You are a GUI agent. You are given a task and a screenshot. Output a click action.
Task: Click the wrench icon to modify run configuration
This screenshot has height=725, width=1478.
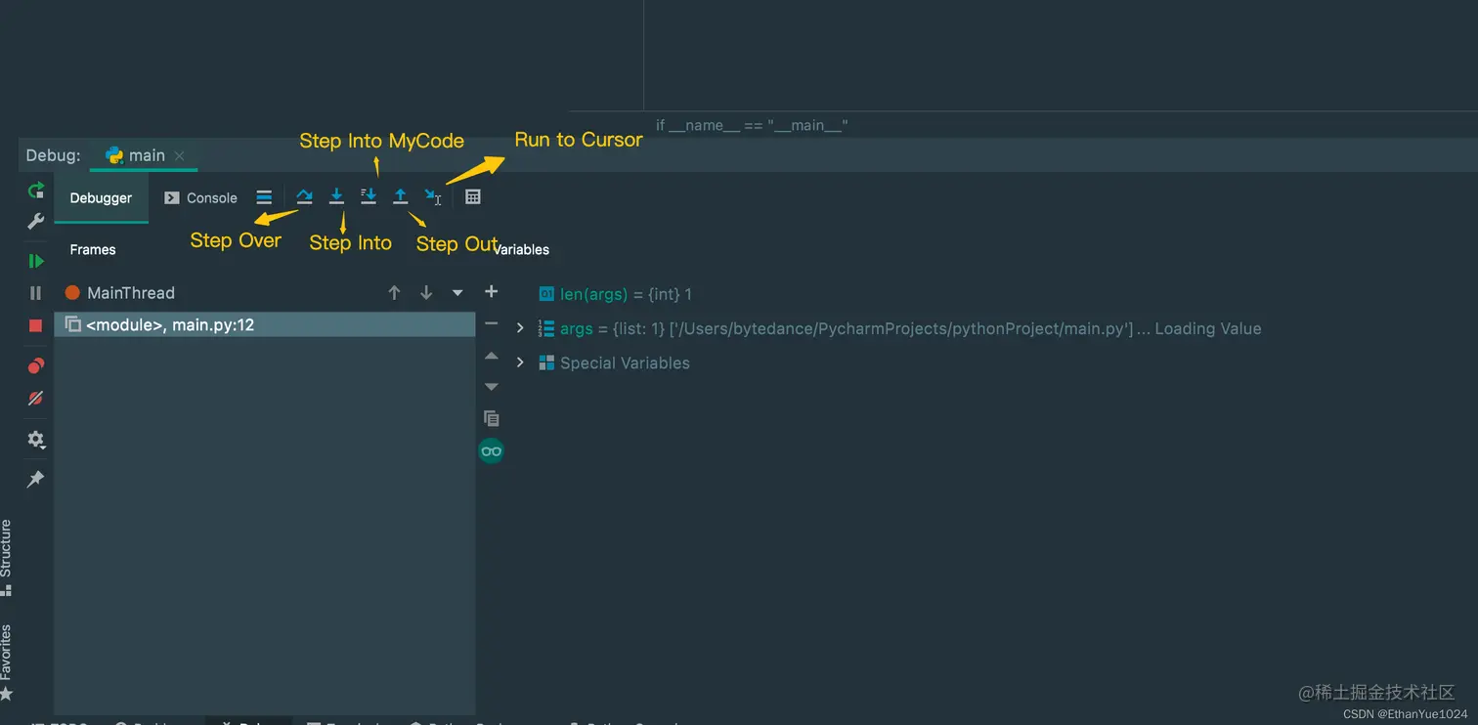coord(36,222)
